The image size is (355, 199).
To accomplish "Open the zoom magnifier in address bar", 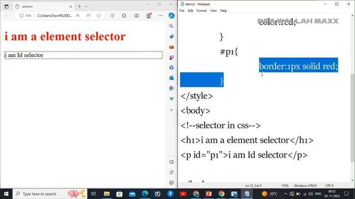I will 78,15.
